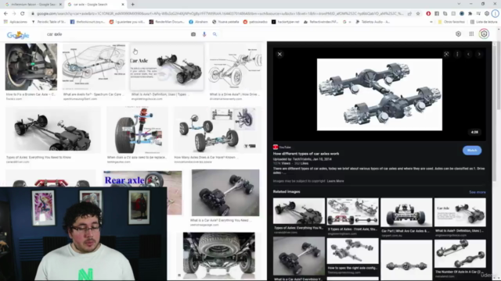The height and width of the screenshot is (281, 501).
Task: Go back with the browser back arrow
Action: tap(5, 13)
